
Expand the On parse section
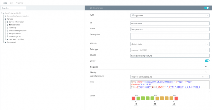(x=150, y=67)
